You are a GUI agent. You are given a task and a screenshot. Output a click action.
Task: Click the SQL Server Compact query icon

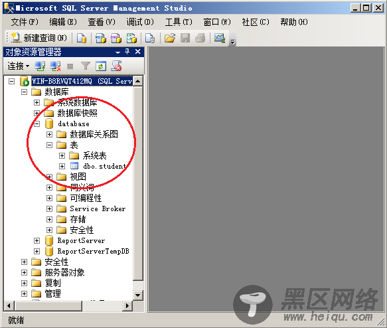pos(150,38)
